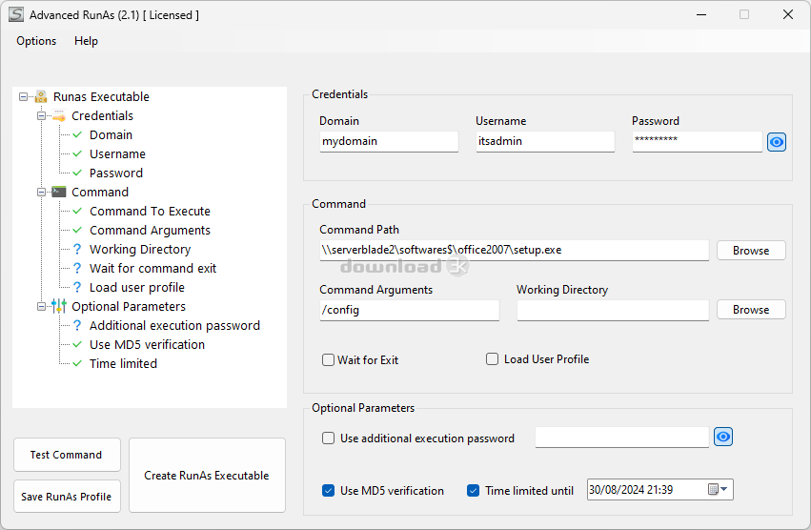Click Create RunAs Executable button
The image size is (811, 530).
[207, 475]
